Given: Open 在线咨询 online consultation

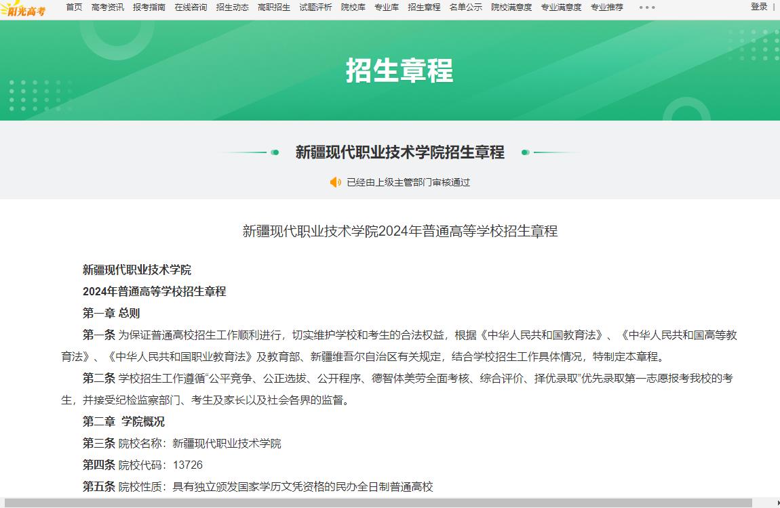Looking at the screenshot, I should [x=190, y=7].
